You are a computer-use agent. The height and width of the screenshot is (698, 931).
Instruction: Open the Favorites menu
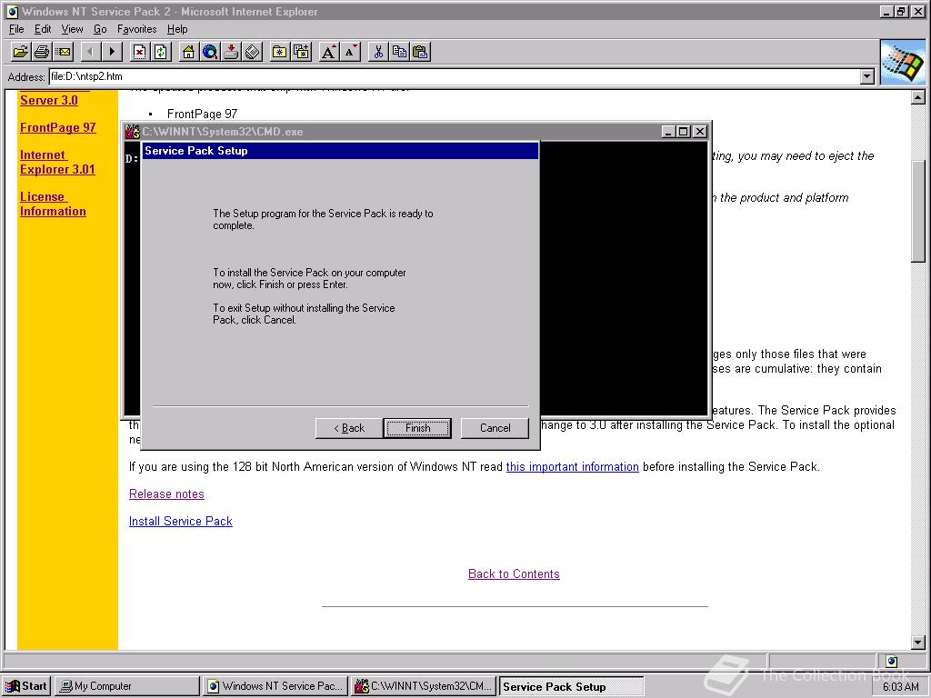136,29
